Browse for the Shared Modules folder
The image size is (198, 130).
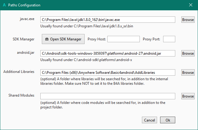click(188, 96)
